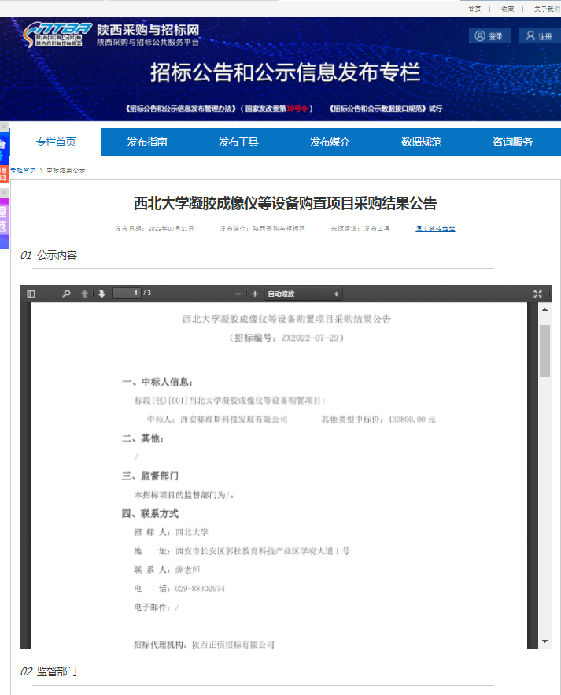
Task: Go to next PDF page arrow
Action: (x=101, y=294)
